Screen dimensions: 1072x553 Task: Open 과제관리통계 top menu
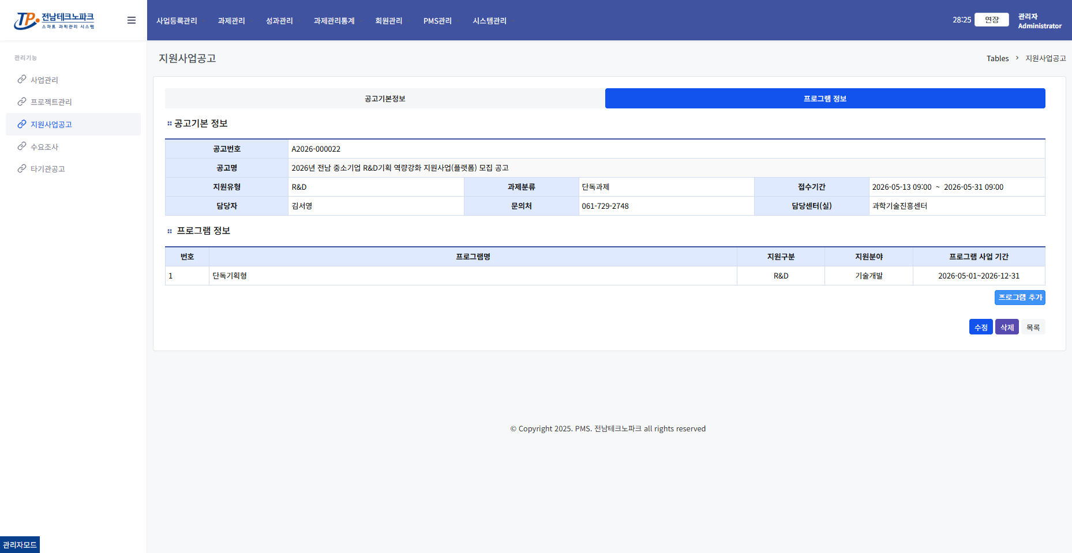[x=334, y=21]
